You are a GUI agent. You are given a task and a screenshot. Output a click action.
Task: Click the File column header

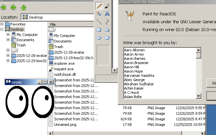pyautogui.click(x=71, y=25)
